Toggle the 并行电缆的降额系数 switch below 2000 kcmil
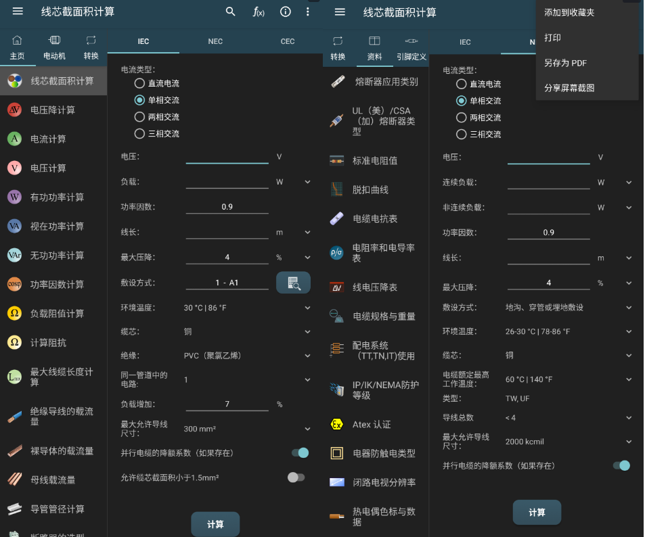Image resolution: width=645 pixels, height=537 pixels. [621, 465]
